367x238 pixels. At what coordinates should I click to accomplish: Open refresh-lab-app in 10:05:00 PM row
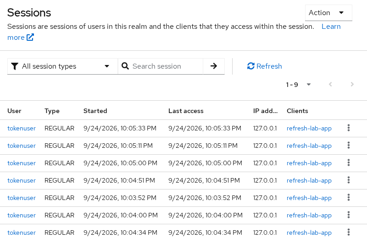click(x=309, y=163)
